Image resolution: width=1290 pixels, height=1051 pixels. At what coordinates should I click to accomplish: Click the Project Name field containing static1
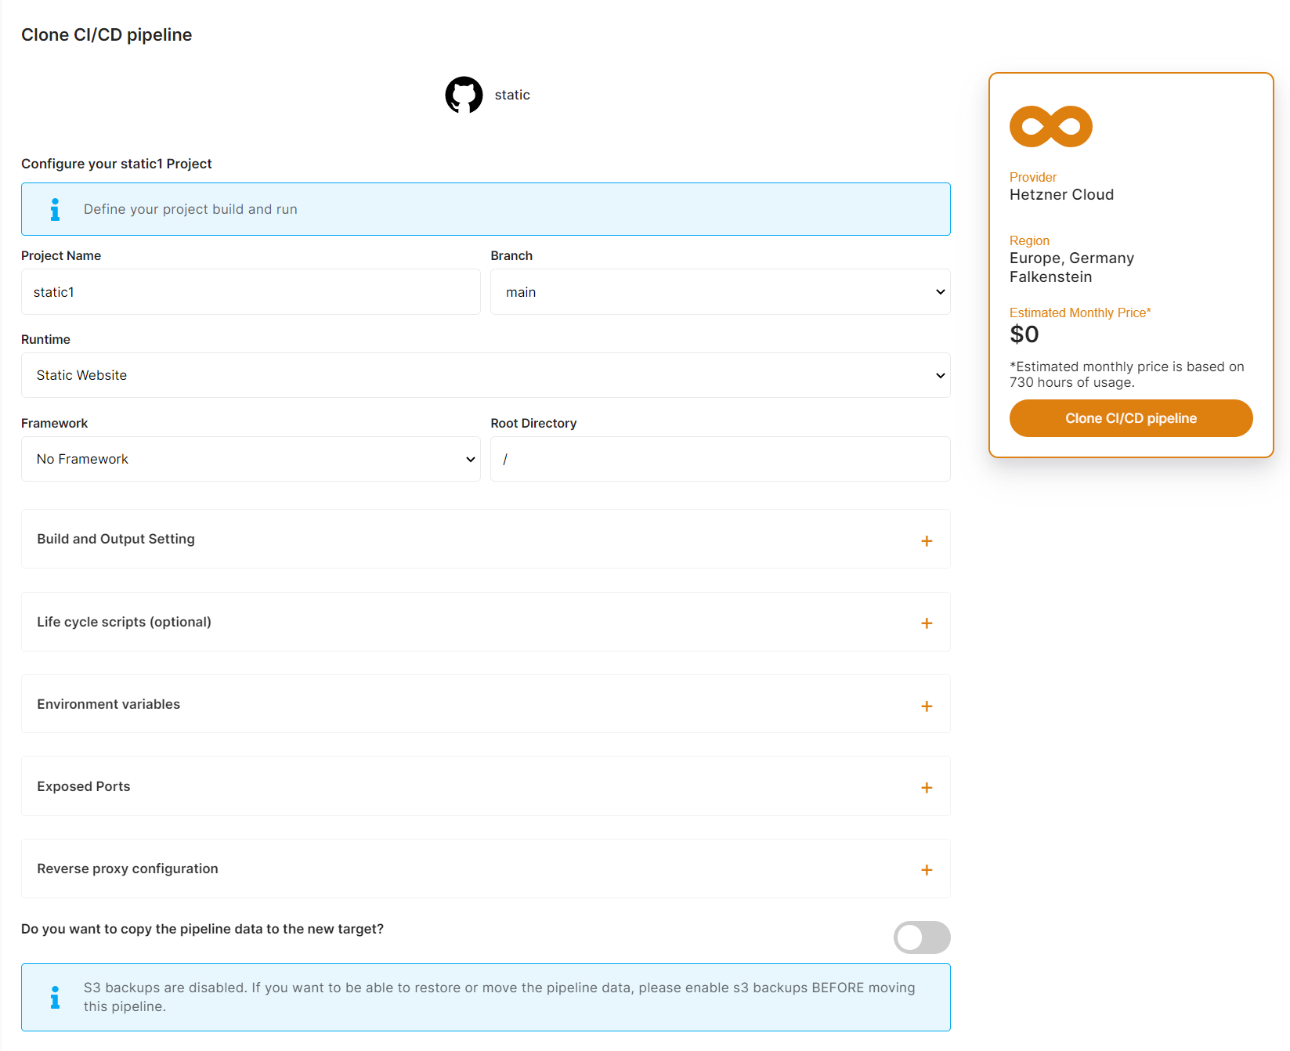point(251,291)
